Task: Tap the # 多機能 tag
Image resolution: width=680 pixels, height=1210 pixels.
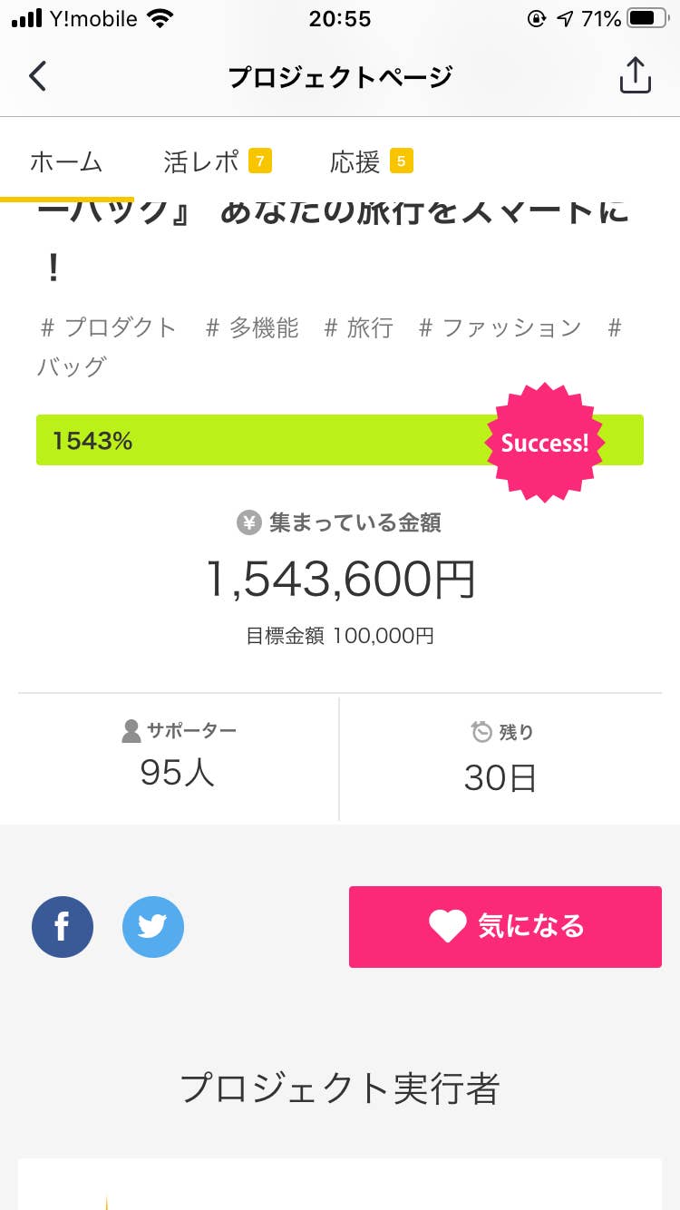Action: point(252,327)
